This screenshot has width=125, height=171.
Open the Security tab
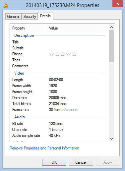coord(30,17)
